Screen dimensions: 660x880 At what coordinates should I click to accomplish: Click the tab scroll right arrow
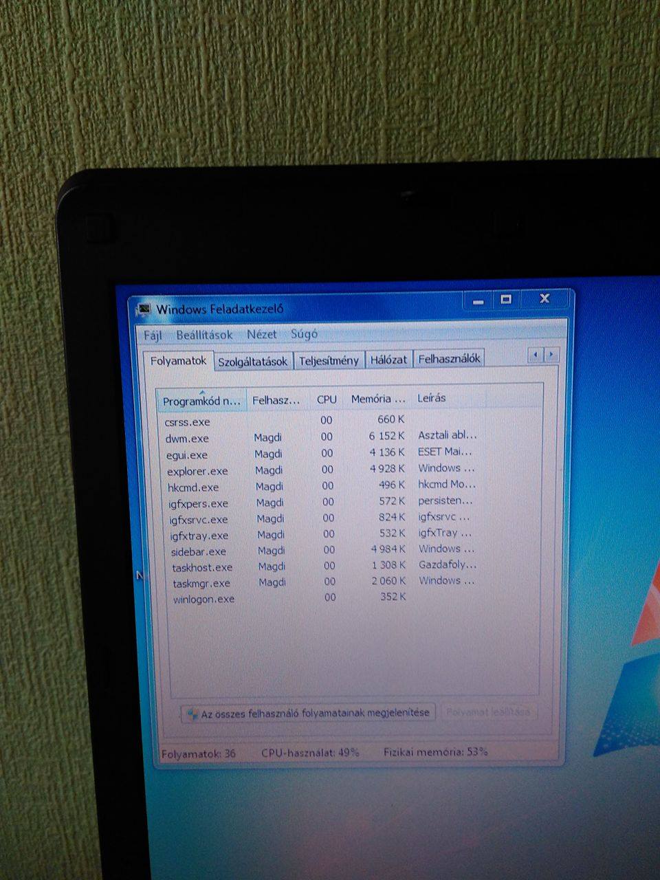click(551, 355)
